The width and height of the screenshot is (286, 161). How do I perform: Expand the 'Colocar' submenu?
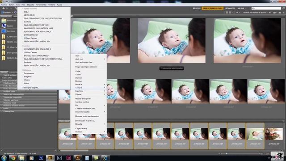click(89, 94)
